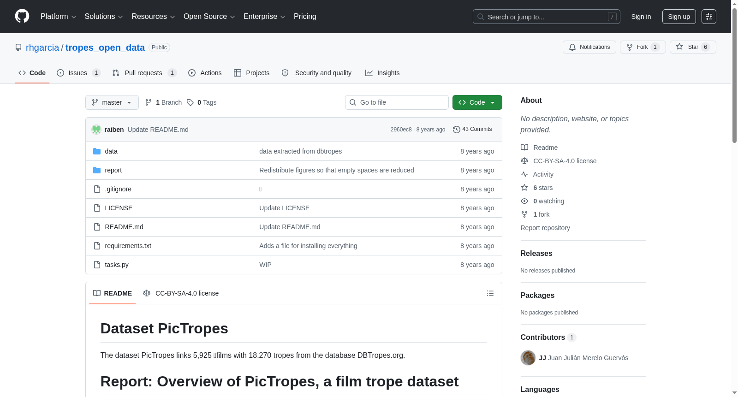Click the data folder icon

pos(97,151)
